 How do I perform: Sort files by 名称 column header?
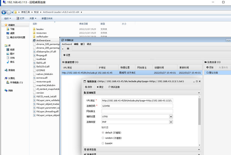[35, 24]
